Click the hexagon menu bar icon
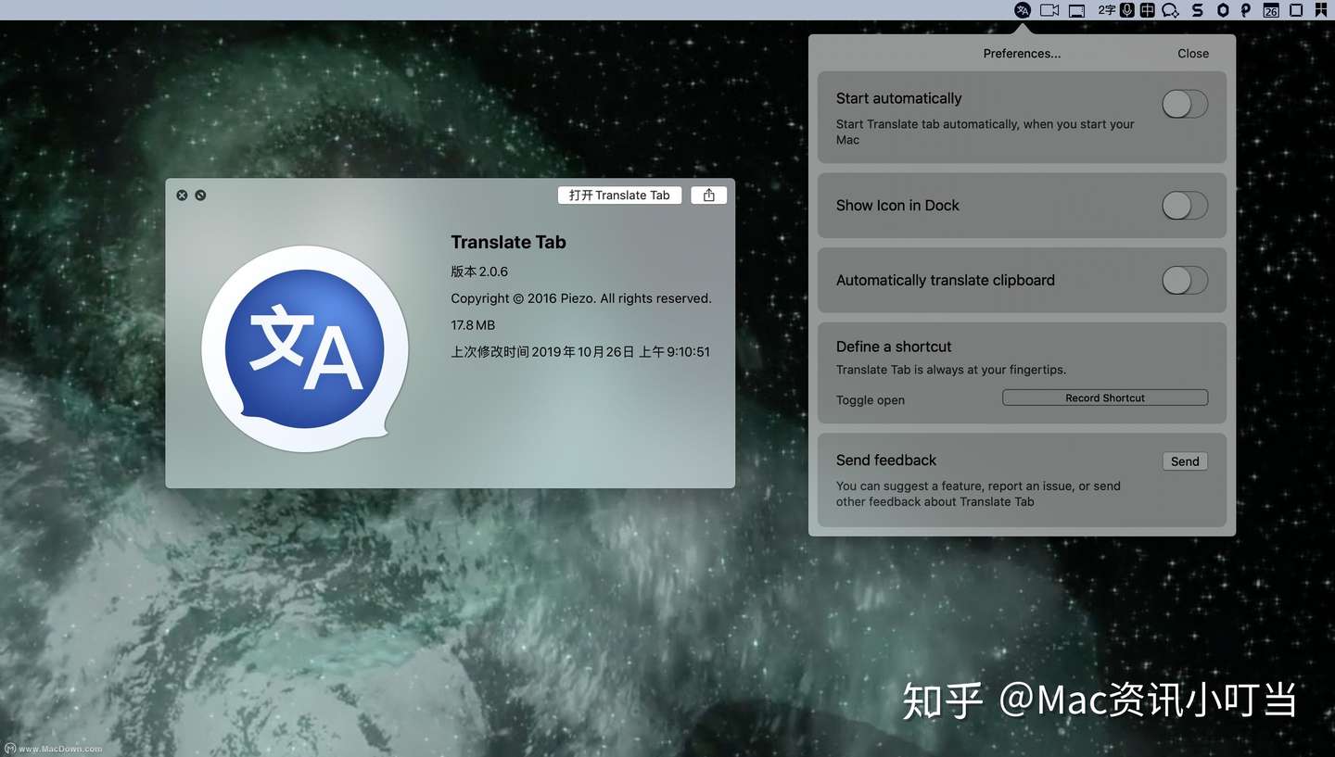This screenshot has width=1335, height=757. point(1223,10)
